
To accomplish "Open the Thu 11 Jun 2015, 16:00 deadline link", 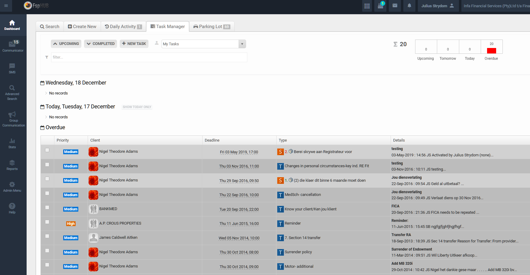I will [x=239, y=224].
